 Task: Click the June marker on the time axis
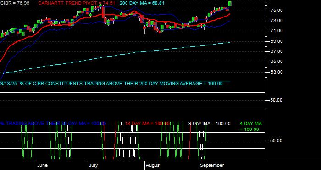pyautogui.click(x=43, y=165)
